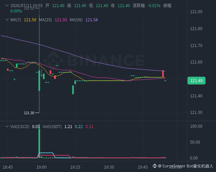Click the 50.00 volume axis label
This screenshot has width=216, height=172.
(x=195, y=142)
